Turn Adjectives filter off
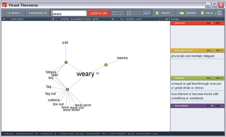This screenshot has width=226, height=137. [222, 50]
